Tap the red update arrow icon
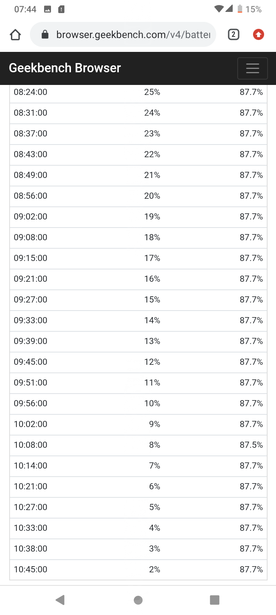The width and height of the screenshot is (276, 615). [258, 35]
